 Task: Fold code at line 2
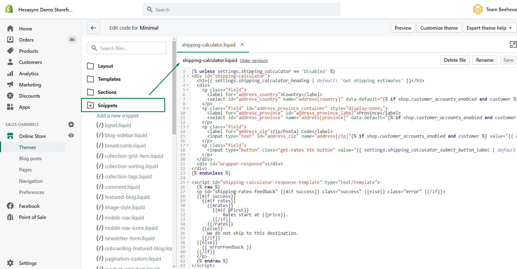pos(188,76)
